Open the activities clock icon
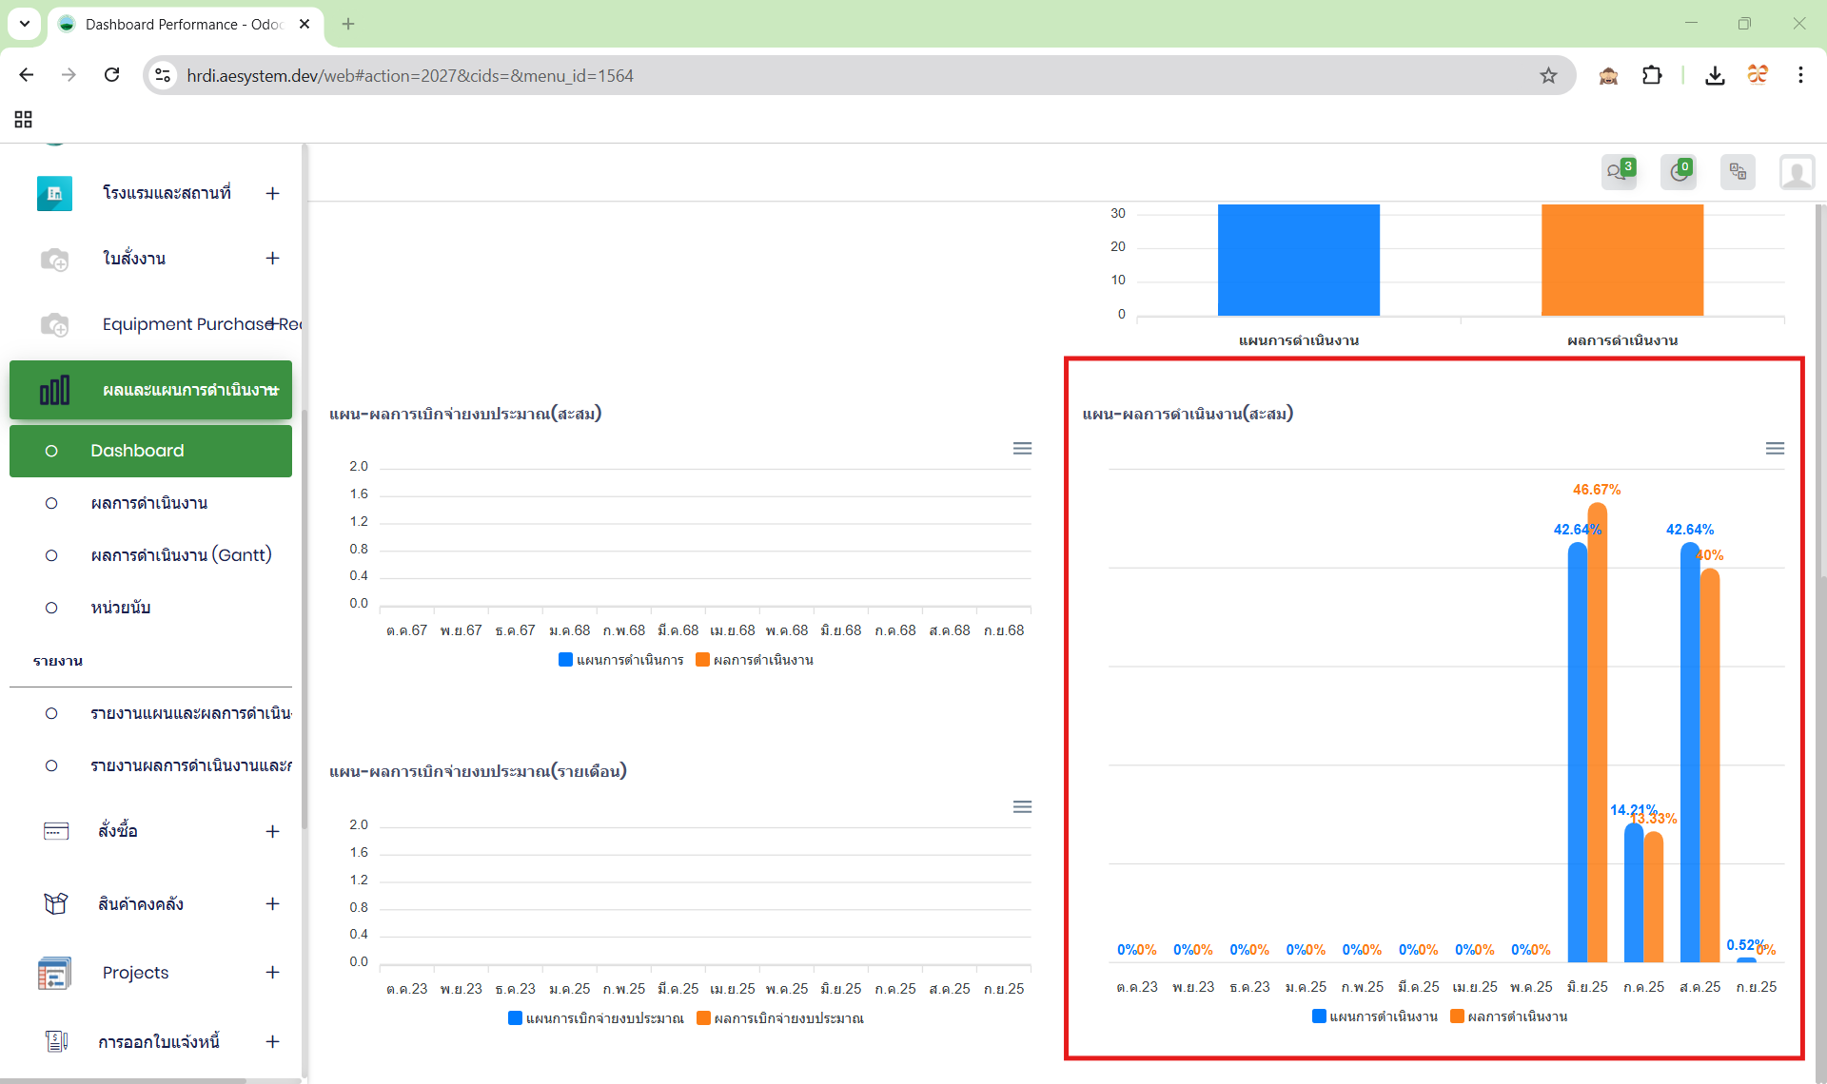 click(1678, 172)
